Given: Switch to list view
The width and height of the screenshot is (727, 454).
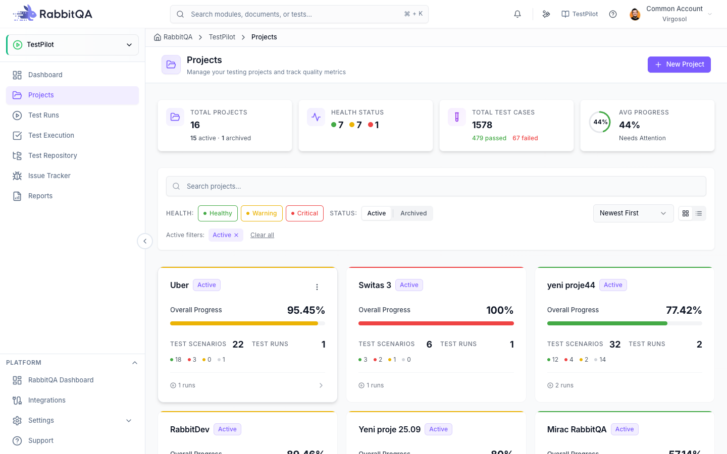Looking at the screenshot, I should (x=699, y=213).
